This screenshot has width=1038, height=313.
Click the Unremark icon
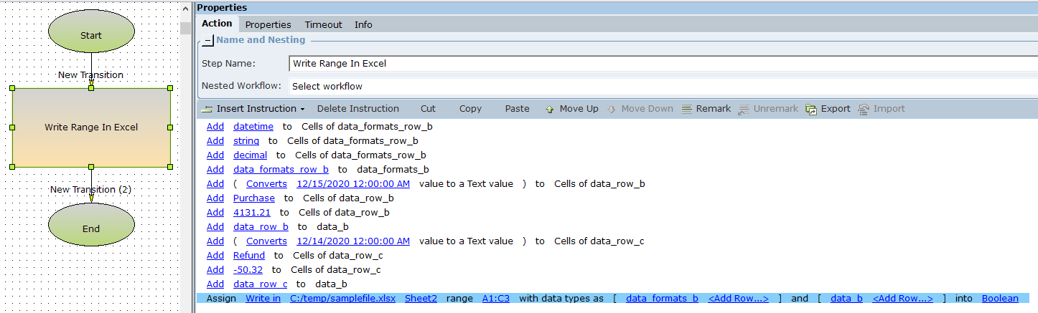[x=744, y=109]
